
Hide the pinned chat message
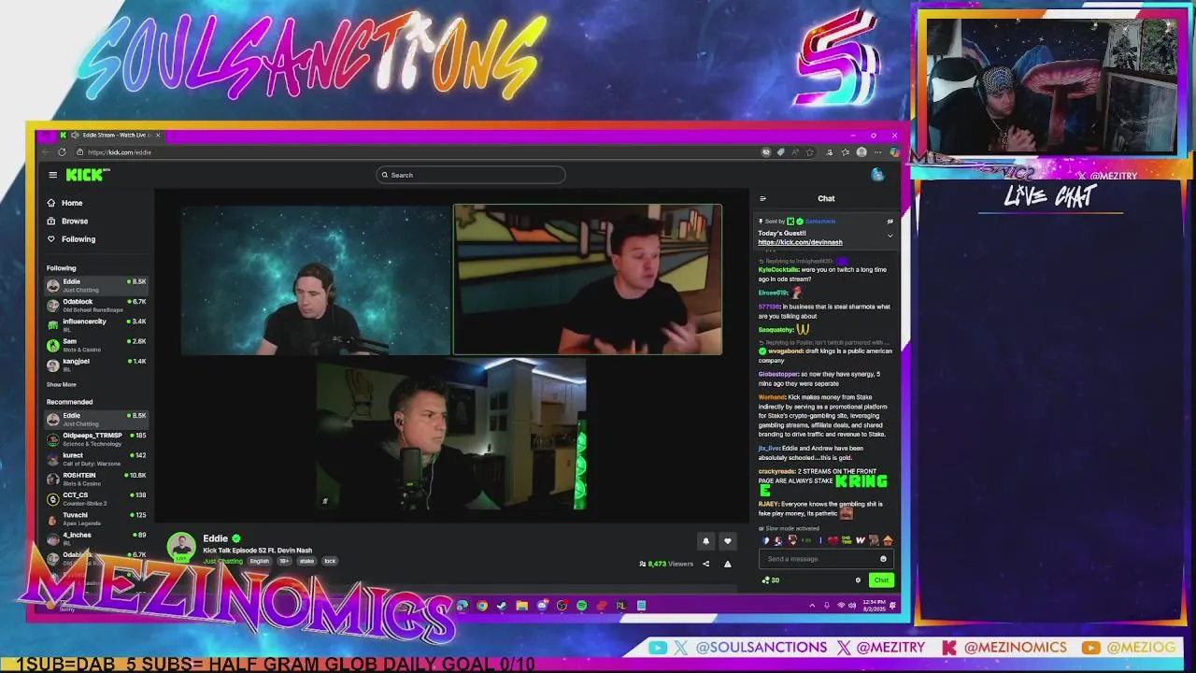pos(890,222)
